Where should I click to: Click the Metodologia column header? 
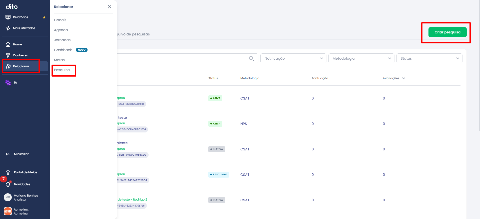(x=250, y=78)
